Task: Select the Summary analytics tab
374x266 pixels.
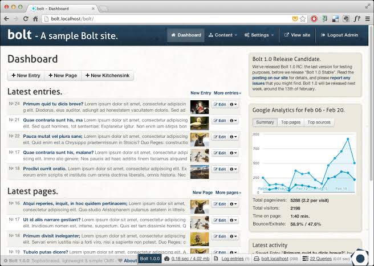Action: click(265, 122)
